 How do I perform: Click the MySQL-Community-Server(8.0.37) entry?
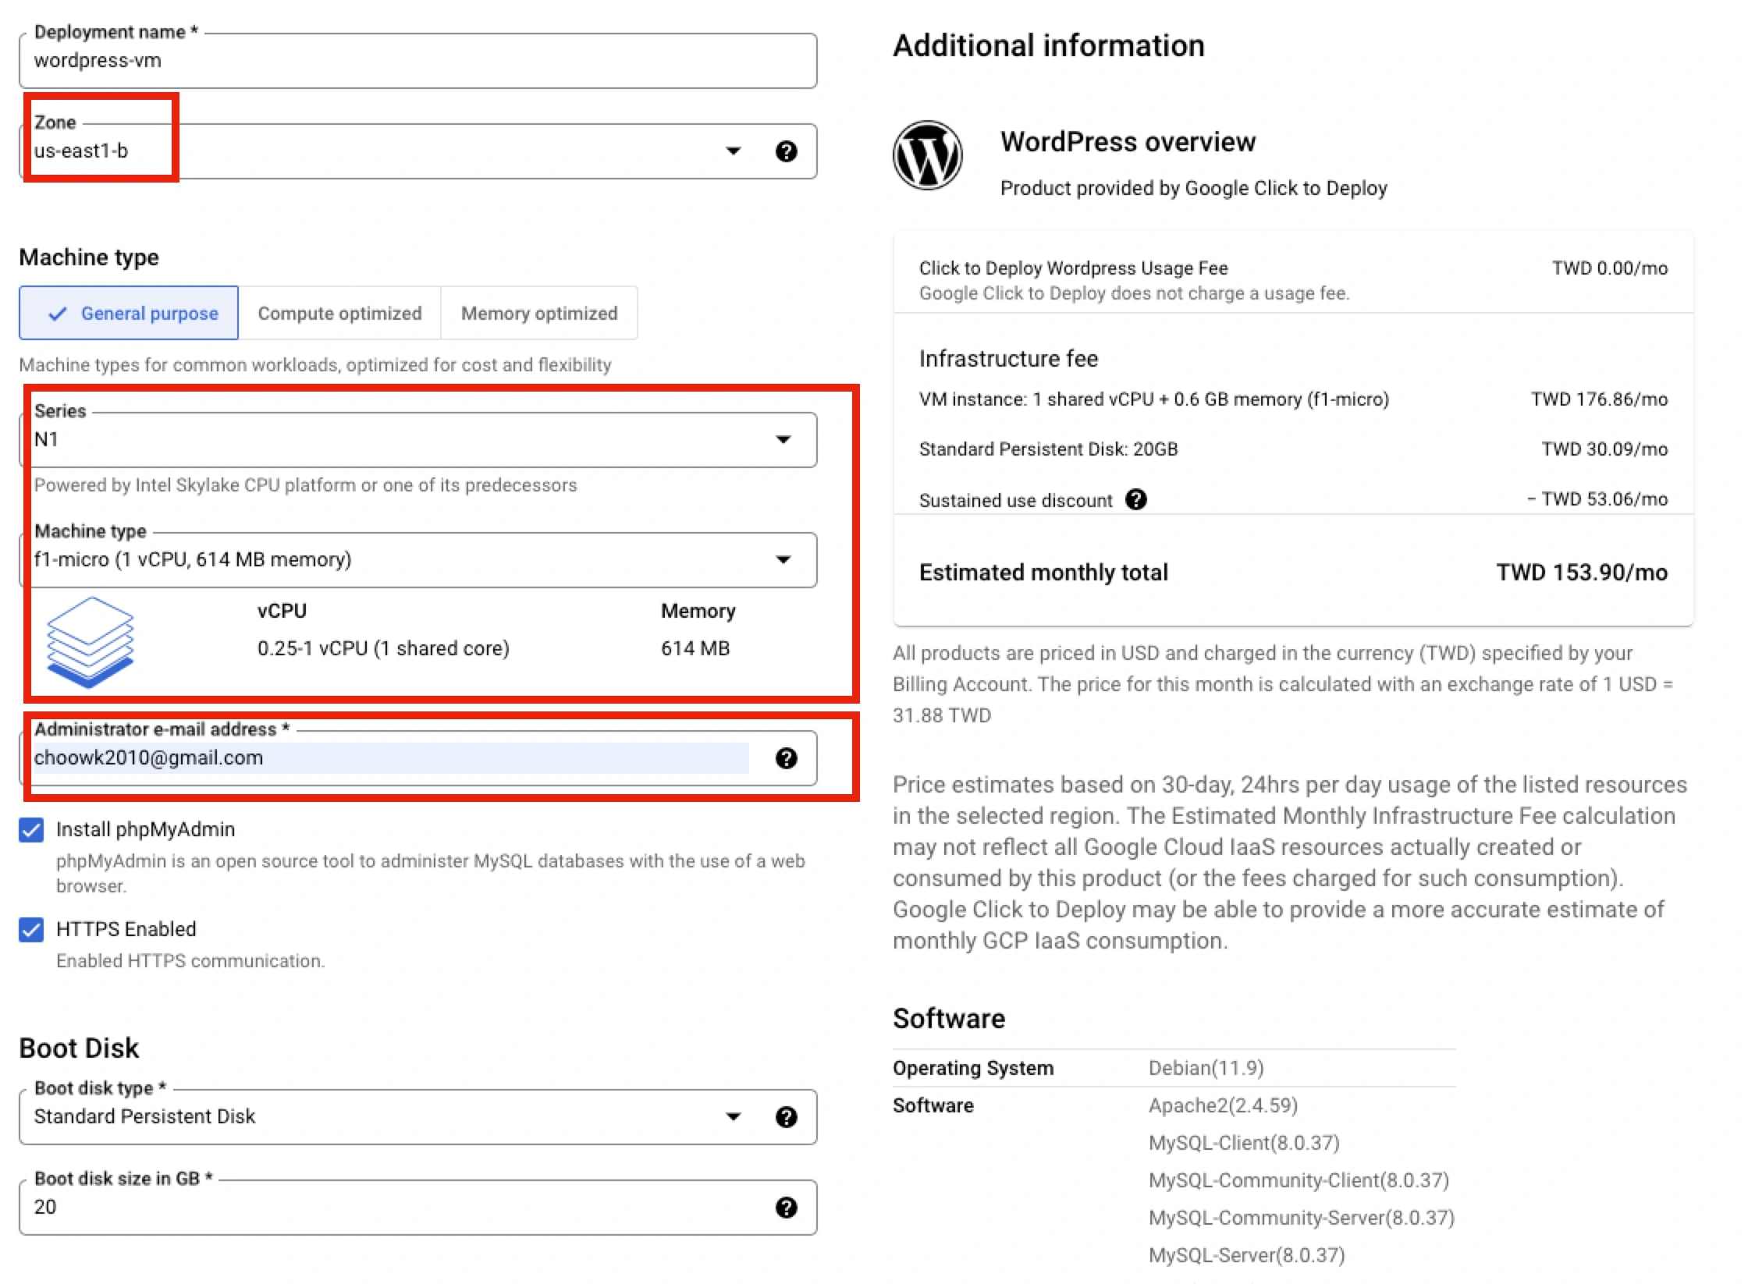[x=1302, y=1218]
